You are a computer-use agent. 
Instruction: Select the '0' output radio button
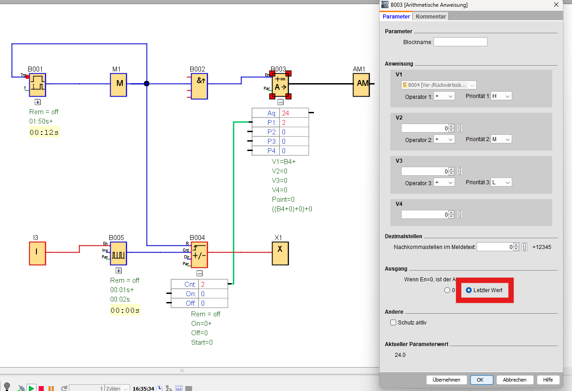[x=447, y=290]
